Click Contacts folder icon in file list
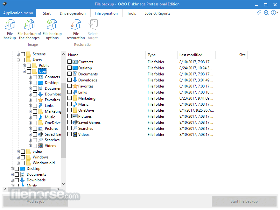Image resolution: width=280 pixels, height=210 pixels. click(x=75, y=62)
